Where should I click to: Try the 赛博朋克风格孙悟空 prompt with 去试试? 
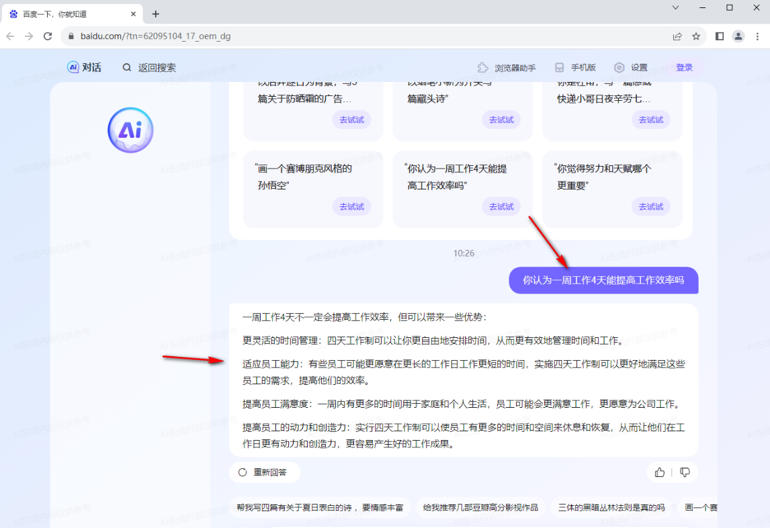[351, 207]
